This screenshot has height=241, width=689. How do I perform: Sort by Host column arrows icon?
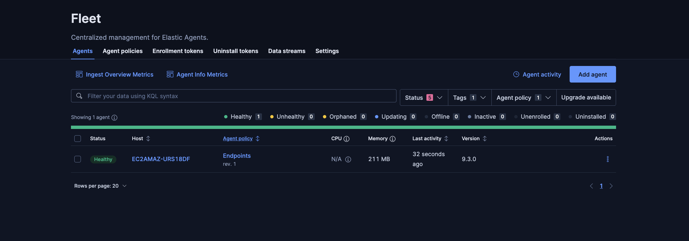148,139
